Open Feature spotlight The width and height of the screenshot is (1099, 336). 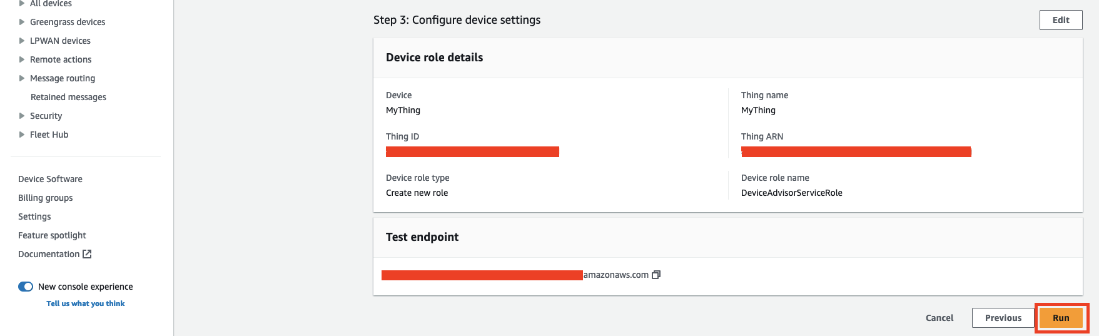point(52,235)
